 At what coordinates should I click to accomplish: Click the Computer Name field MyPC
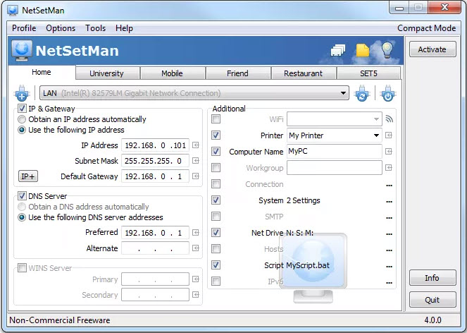[334, 152]
